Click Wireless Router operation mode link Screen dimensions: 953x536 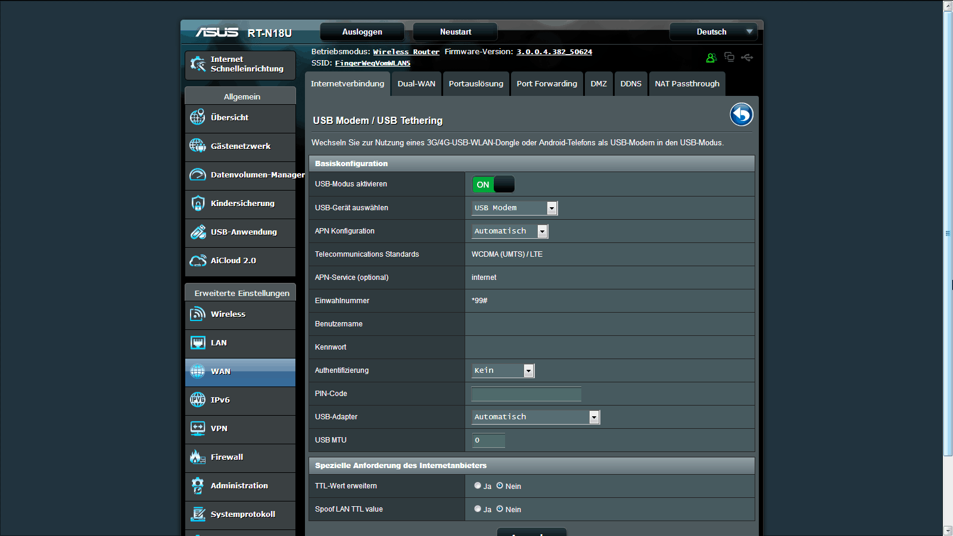point(406,52)
